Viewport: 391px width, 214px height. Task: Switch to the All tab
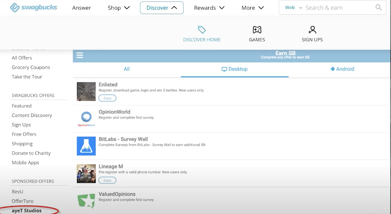[127, 69]
